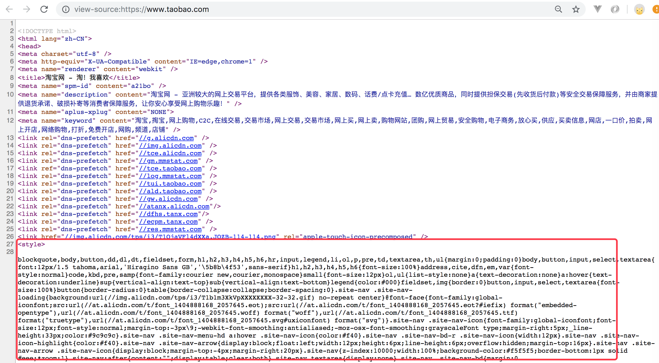Click the <style> tag on line 27
The width and height of the screenshot is (659, 363).
click(x=31, y=244)
